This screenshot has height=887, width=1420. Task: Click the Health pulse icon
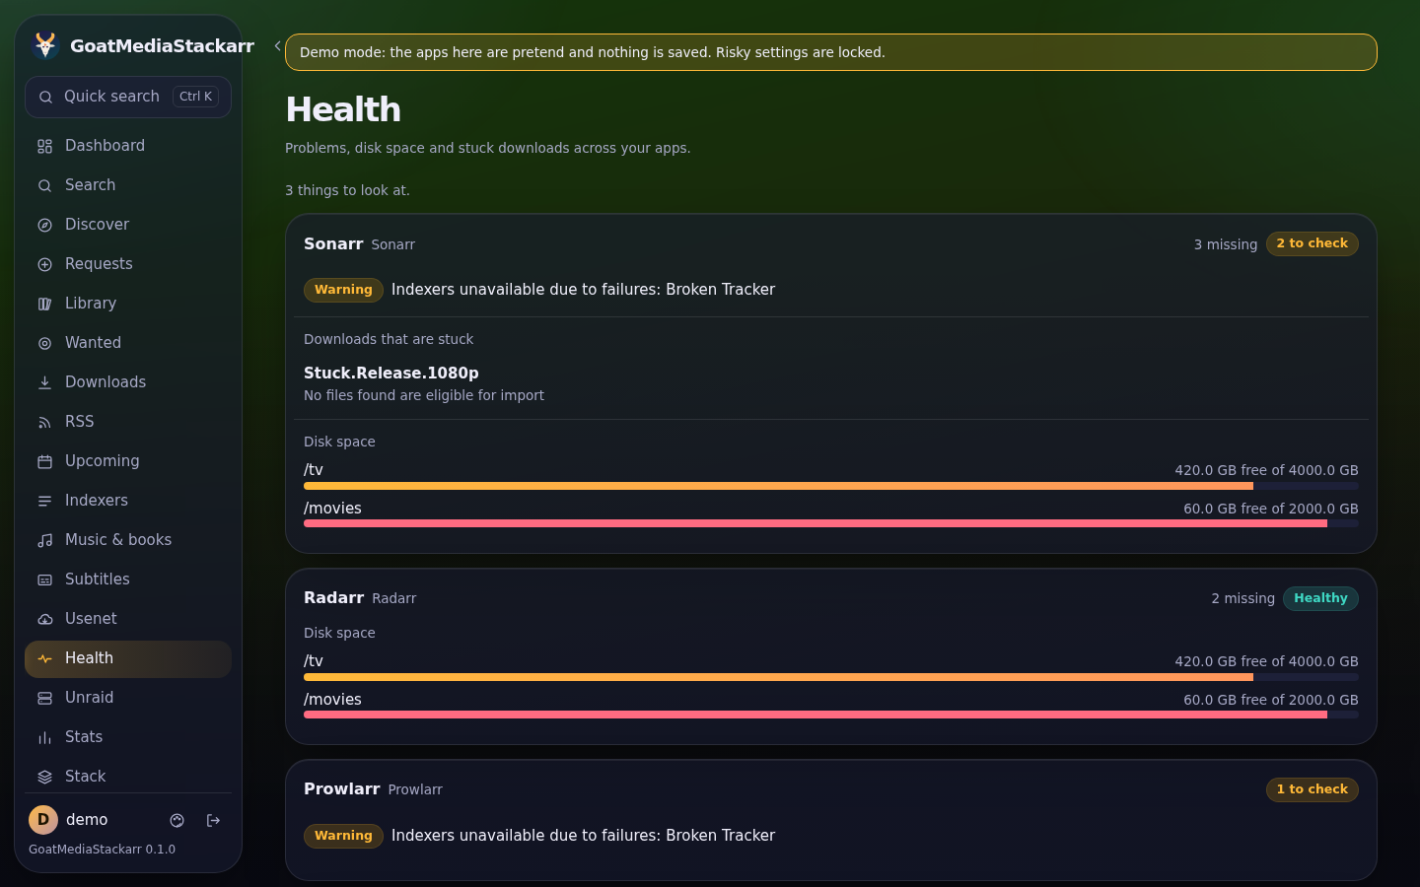click(x=44, y=658)
